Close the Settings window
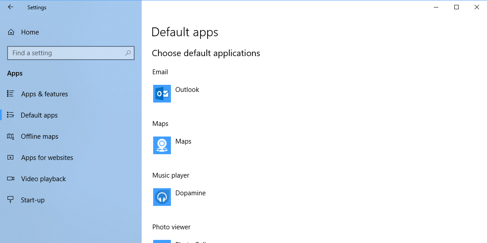 [477, 7]
